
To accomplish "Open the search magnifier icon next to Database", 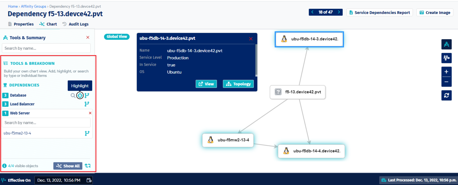I will (x=73, y=95).
